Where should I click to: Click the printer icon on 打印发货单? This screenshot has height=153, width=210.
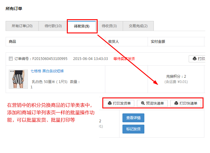coord(110,103)
